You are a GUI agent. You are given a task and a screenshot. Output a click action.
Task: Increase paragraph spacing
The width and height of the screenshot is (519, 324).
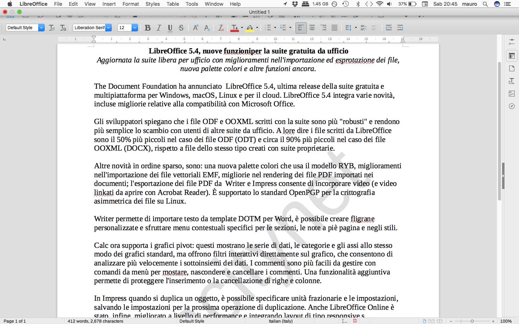click(363, 28)
